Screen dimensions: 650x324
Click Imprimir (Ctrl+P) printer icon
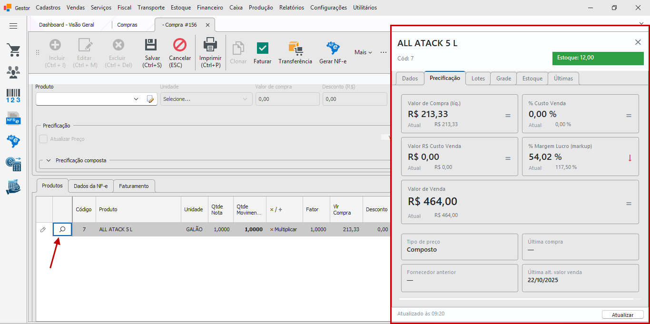tap(210, 45)
